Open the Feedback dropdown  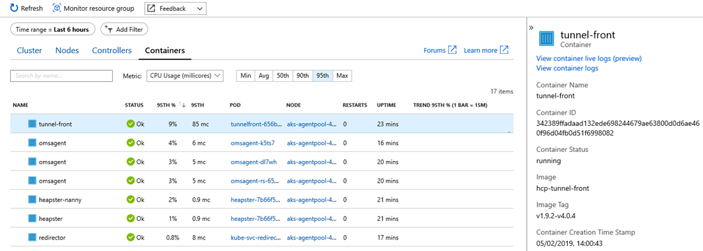[176, 8]
